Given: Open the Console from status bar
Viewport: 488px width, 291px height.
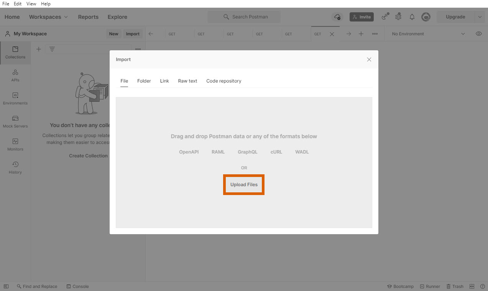Looking at the screenshot, I should tap(77, 286).
